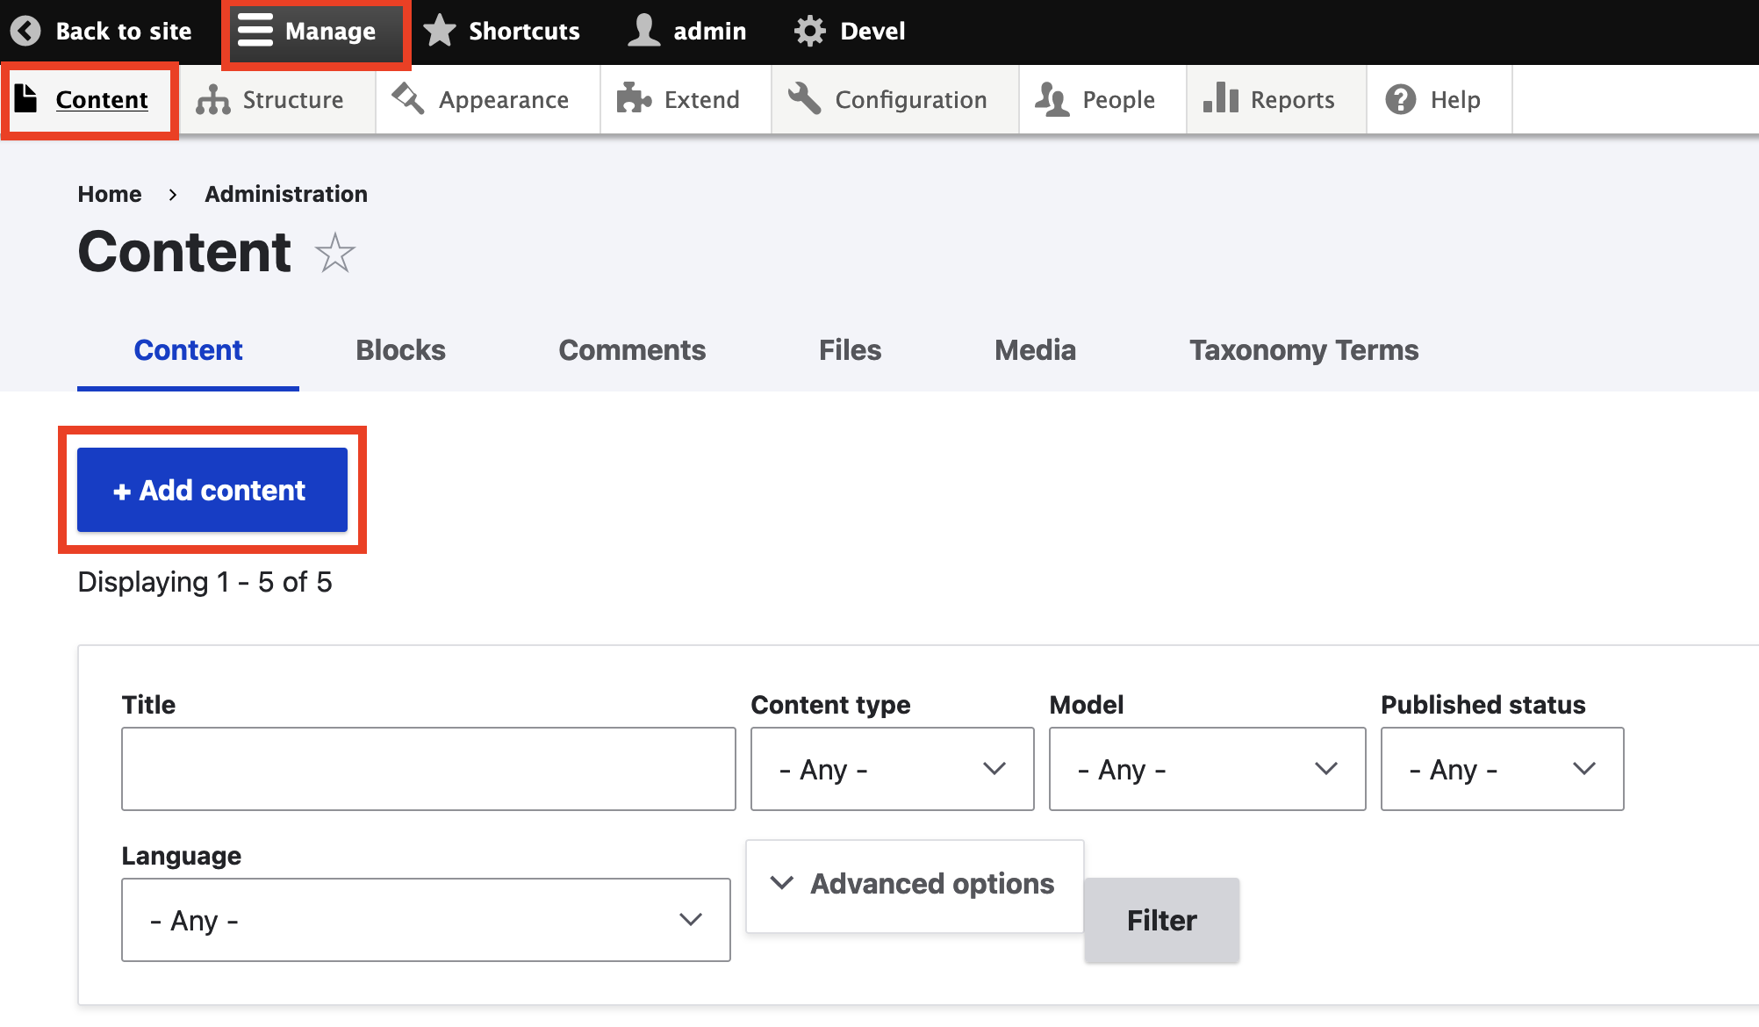This screenshot has height=1027, width=1759.
Task: Click inside the Title filter field
Action: 427,769
